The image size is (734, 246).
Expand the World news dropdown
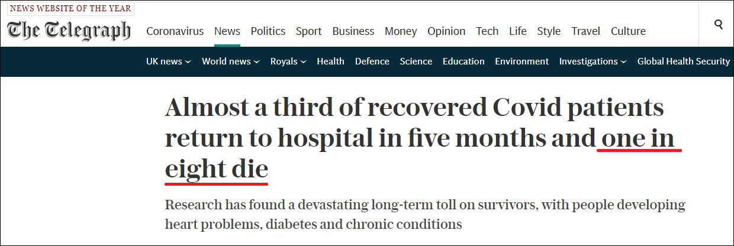230,61
